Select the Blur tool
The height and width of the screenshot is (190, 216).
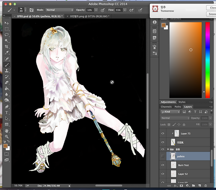[x=7, y=94]
